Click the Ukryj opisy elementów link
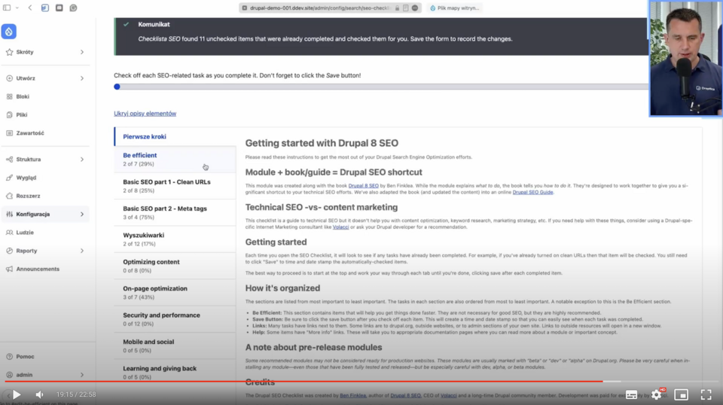 [x=145, y=114]
